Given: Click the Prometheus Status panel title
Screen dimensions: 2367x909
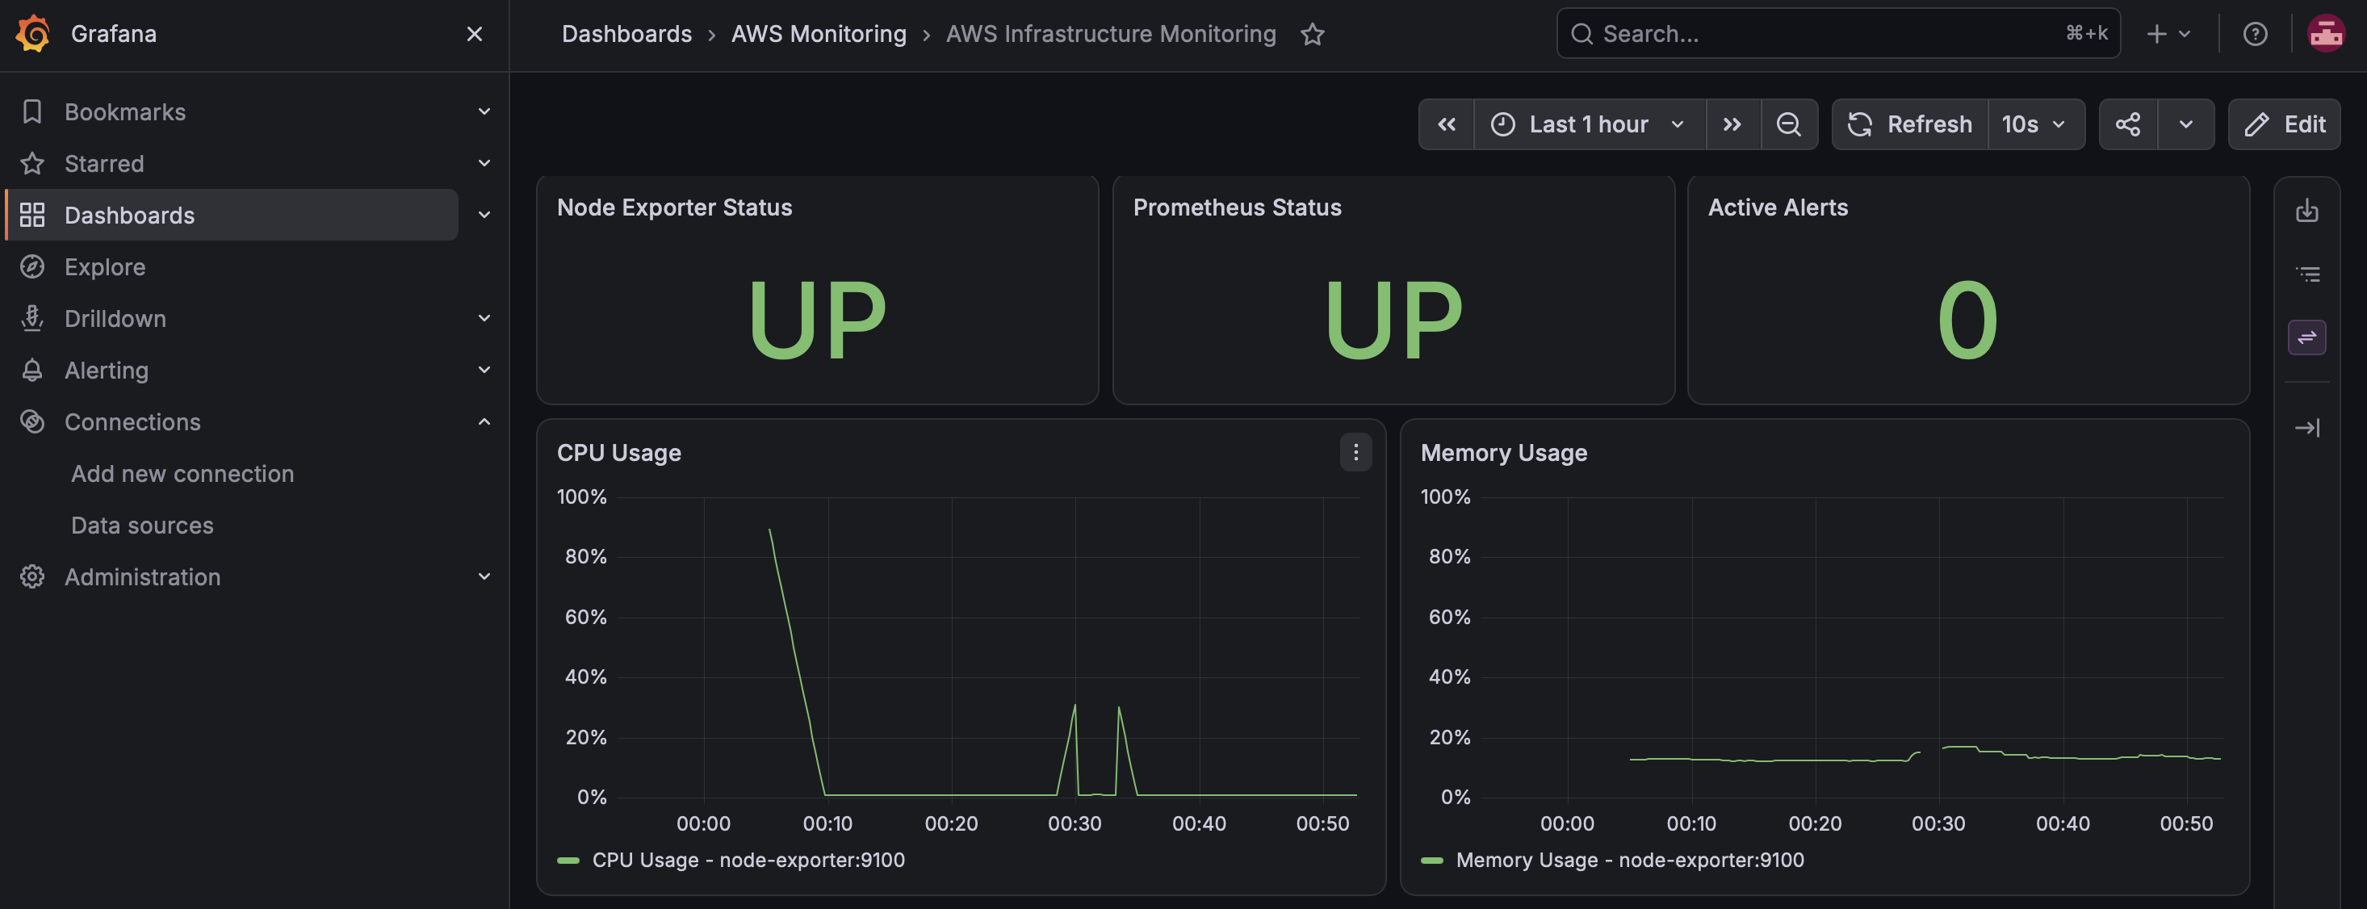Looking at the screenshot, I should click(1237, 207).
